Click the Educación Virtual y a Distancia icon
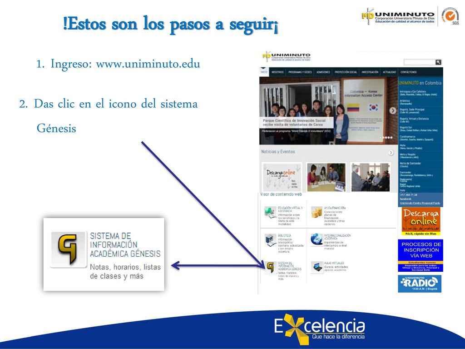Viewport: 465px width, 349px height. pos(270,213)
